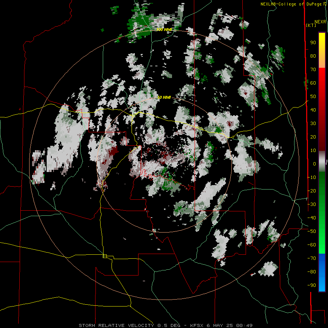
Task: Click the 50 value on the velocity scale
Action: pos(313,97)
